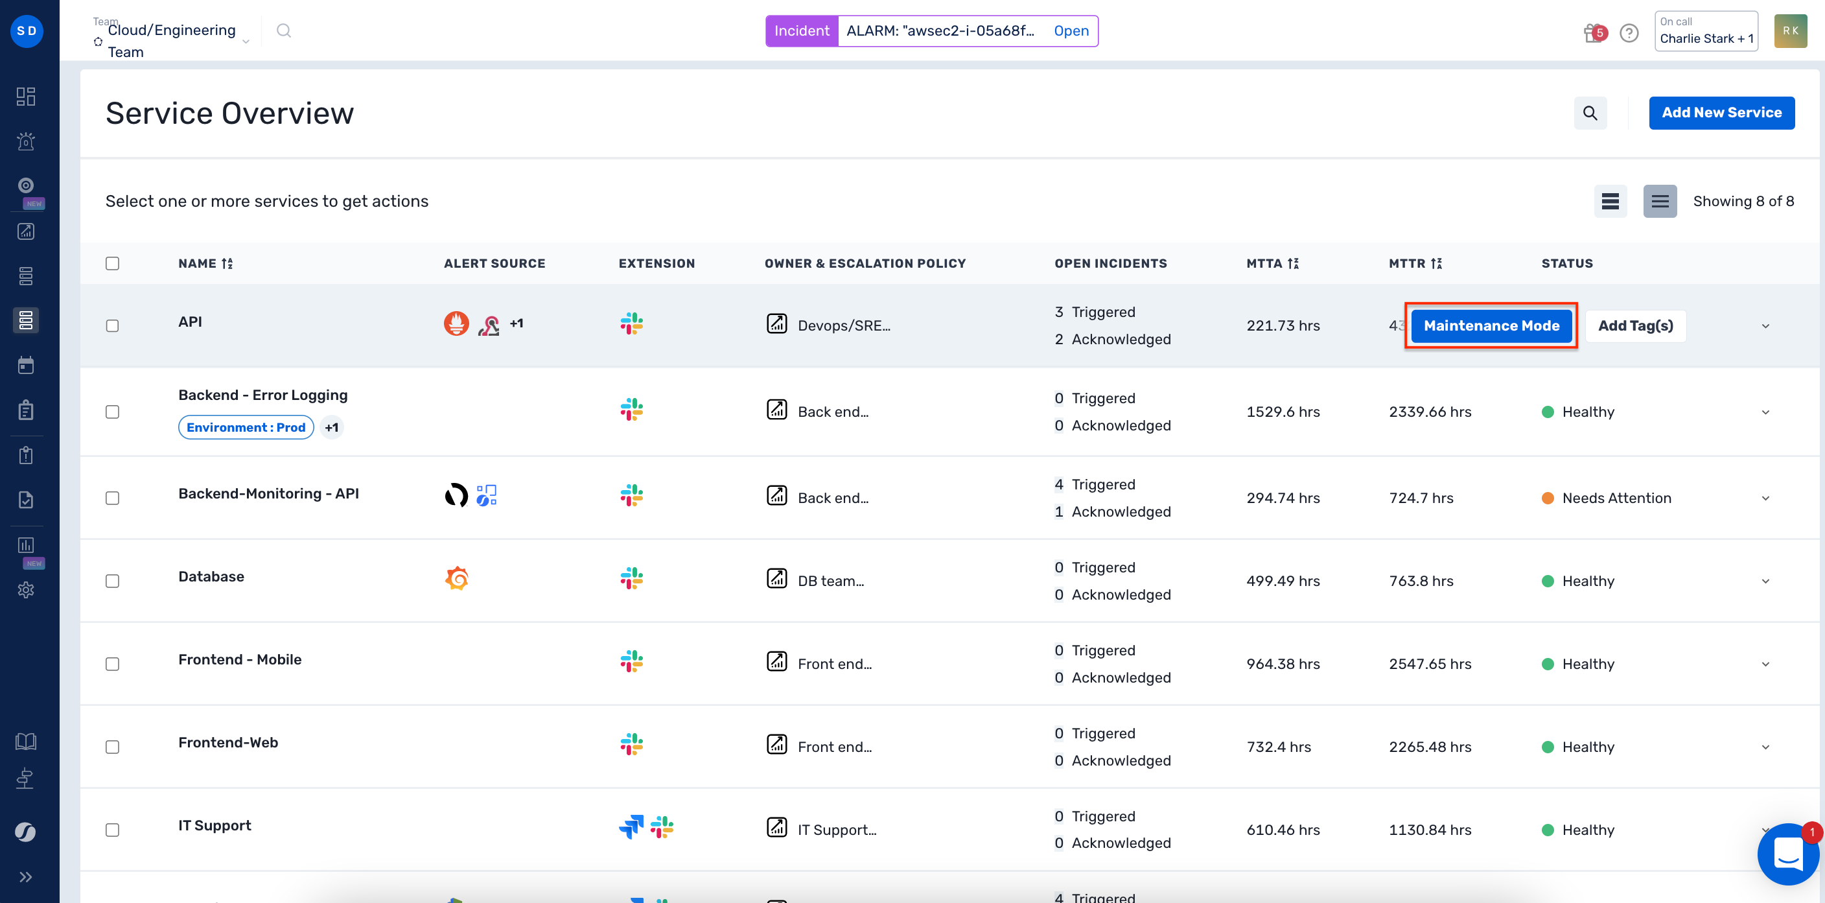This screenshot has height=903, width=1825.
Task: Open the settings gear in sidebar
Action: click(x=26, y=590)
